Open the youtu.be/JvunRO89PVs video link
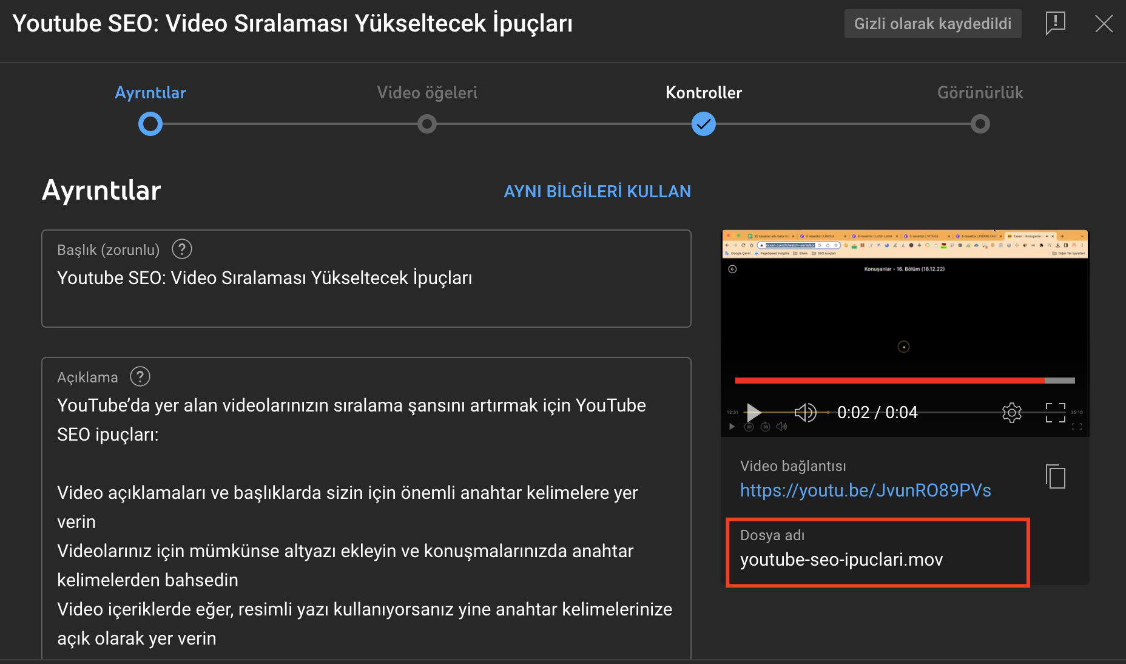Viewport: 1126px width, 664px height. 866,490
